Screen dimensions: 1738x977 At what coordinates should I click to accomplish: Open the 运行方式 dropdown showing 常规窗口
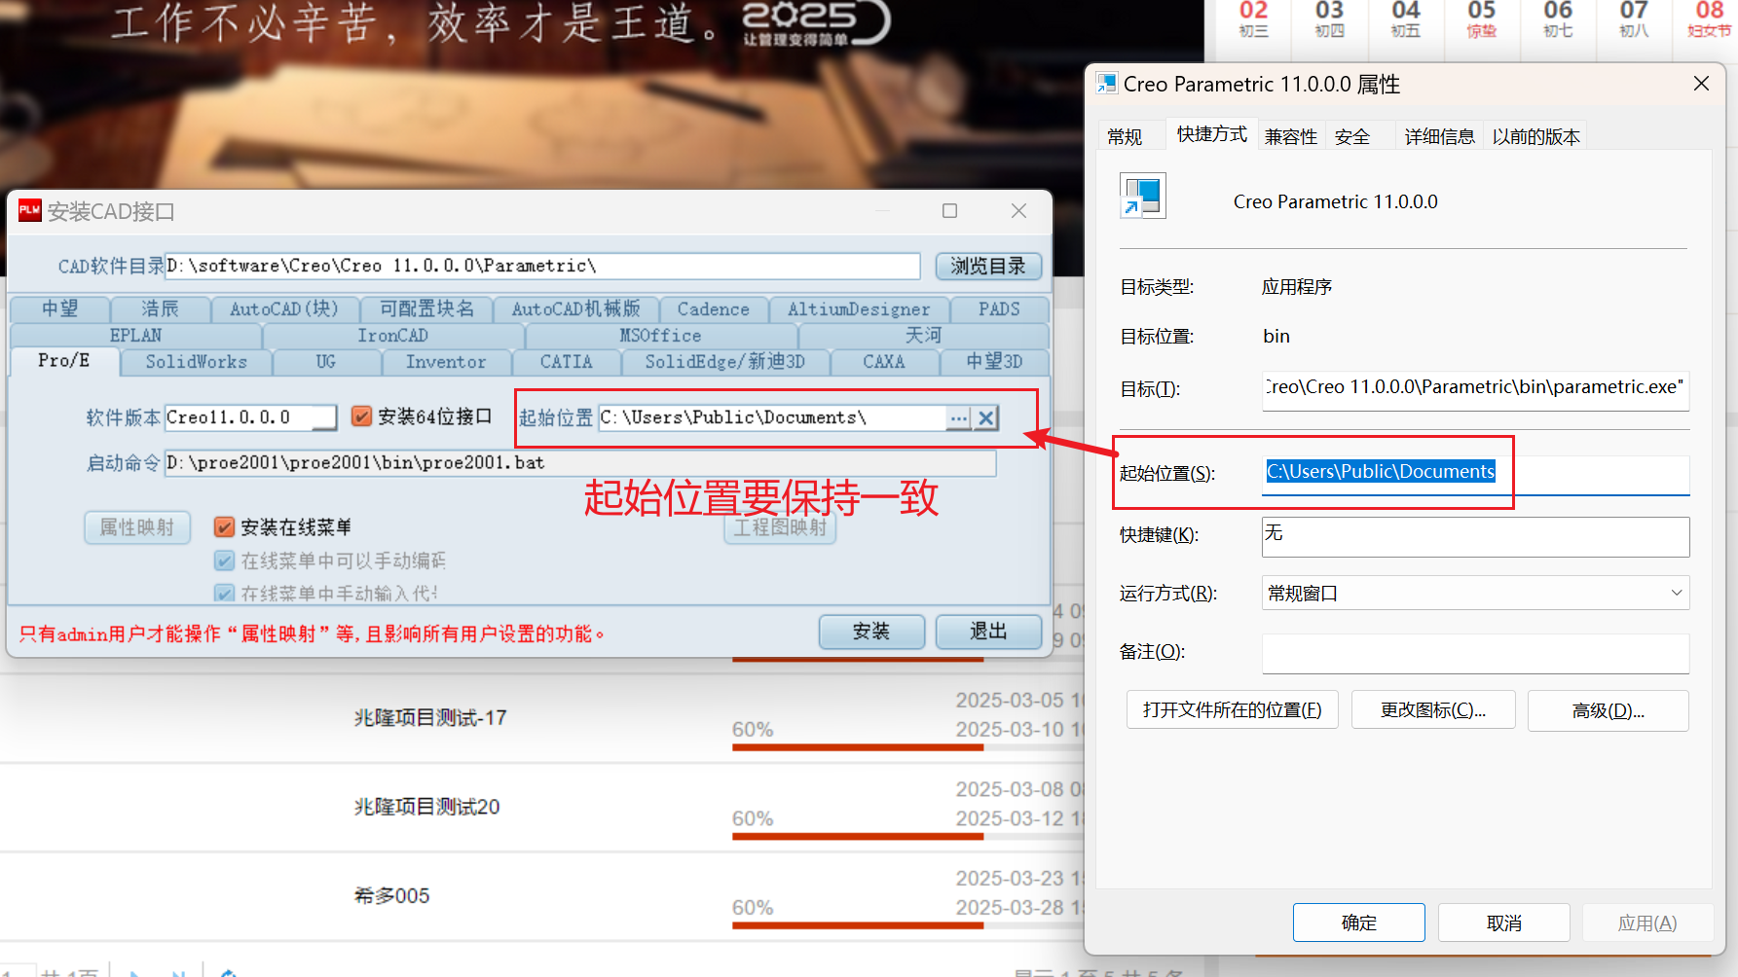[1475, 593]
